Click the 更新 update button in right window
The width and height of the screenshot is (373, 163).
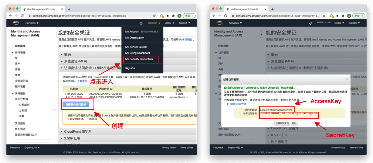[x=359, y=15]
